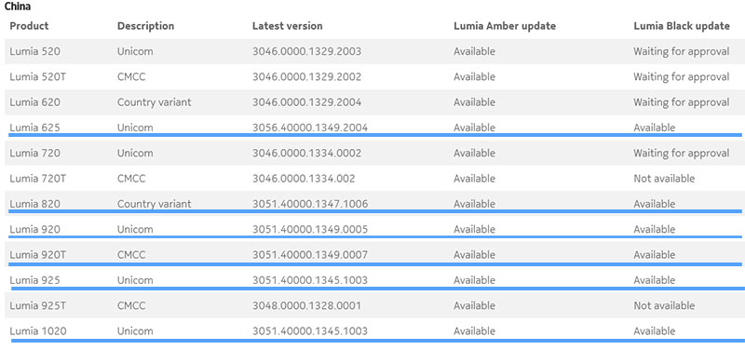The height and width of the screenshot is (350, 745).
Task: Select the Lumia Black update column header
Action: pos(682,26)
